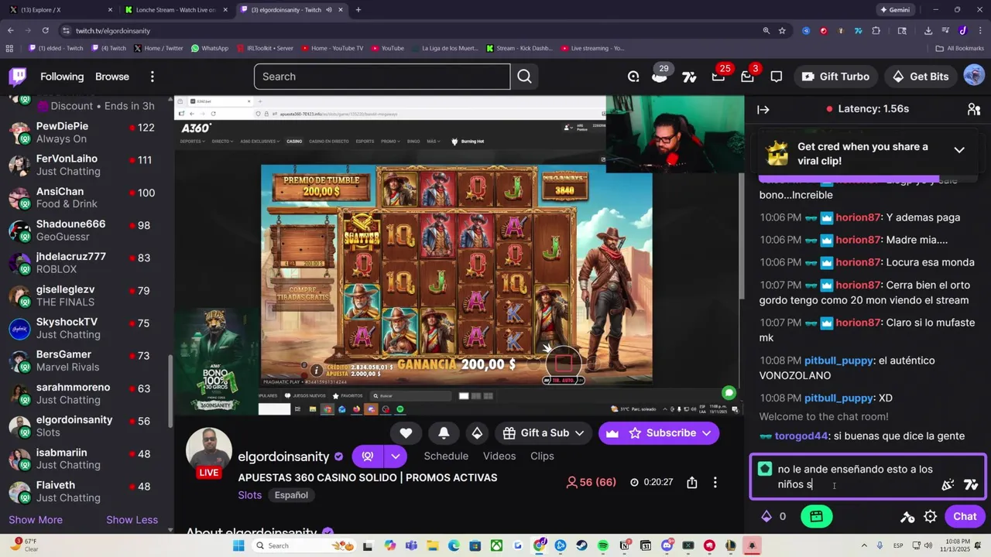
Task: Open the streamer profile picture with LIVE badge
Action: point(209,453)
